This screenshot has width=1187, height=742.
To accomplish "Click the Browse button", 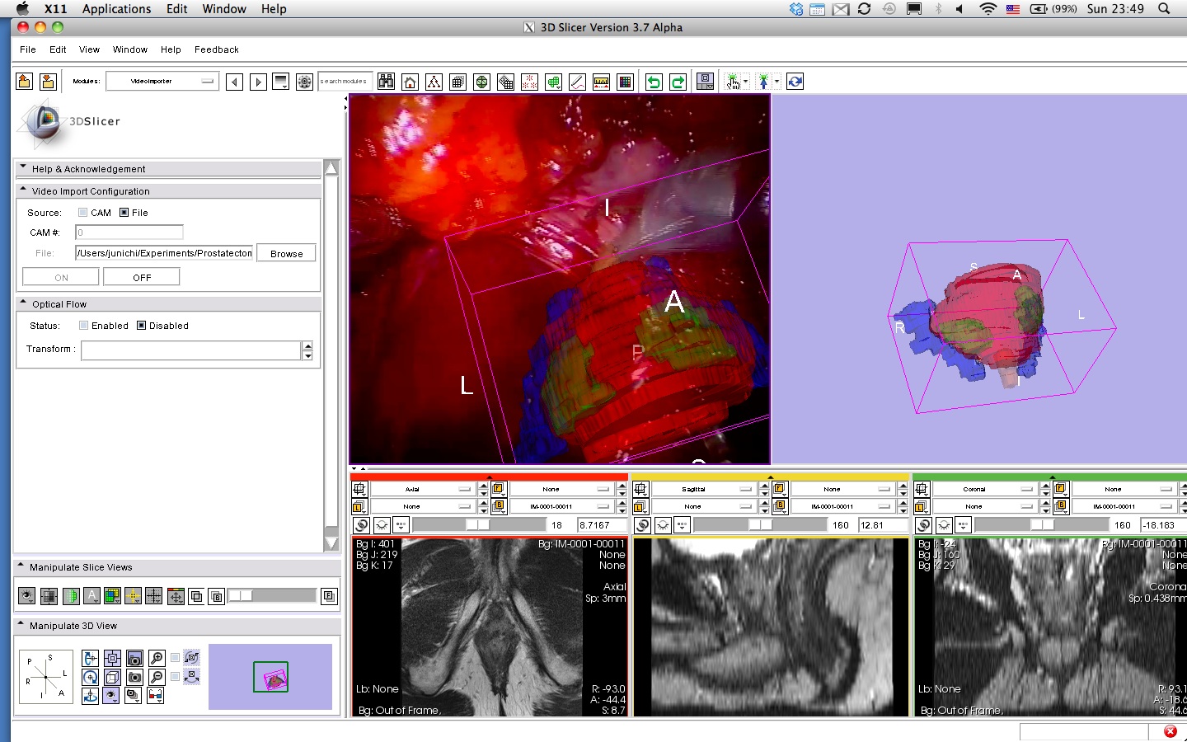I will pyautogui.click(x=286, y=254).
